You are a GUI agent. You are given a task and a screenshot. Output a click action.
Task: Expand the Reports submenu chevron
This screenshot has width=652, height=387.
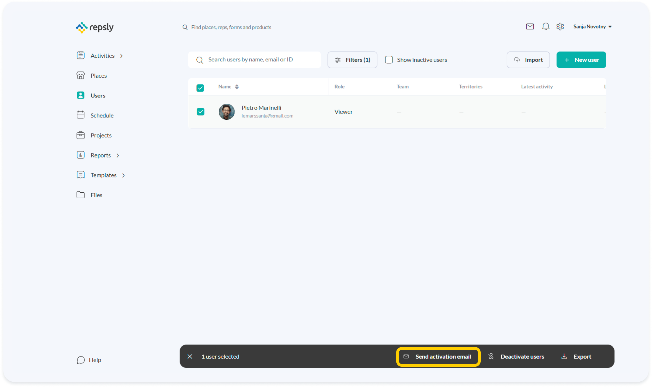click(x=118, y=155)
